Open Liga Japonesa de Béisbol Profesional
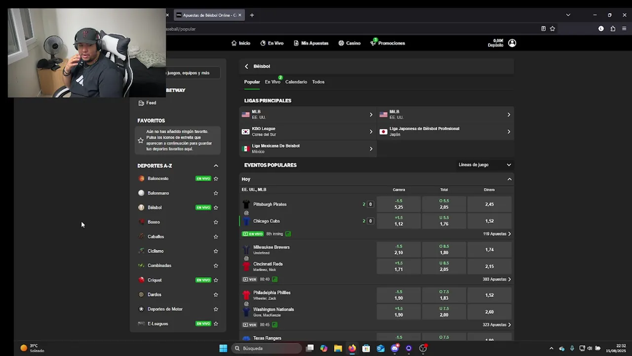 445,132
